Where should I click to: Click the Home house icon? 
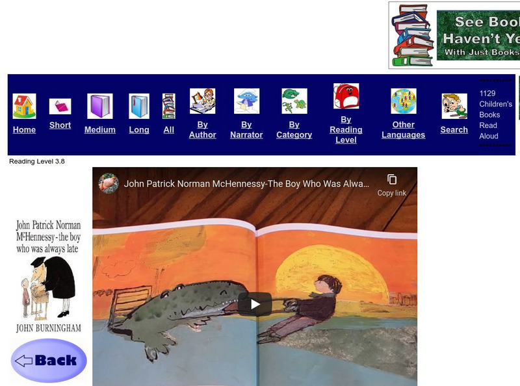click(24, 106)
